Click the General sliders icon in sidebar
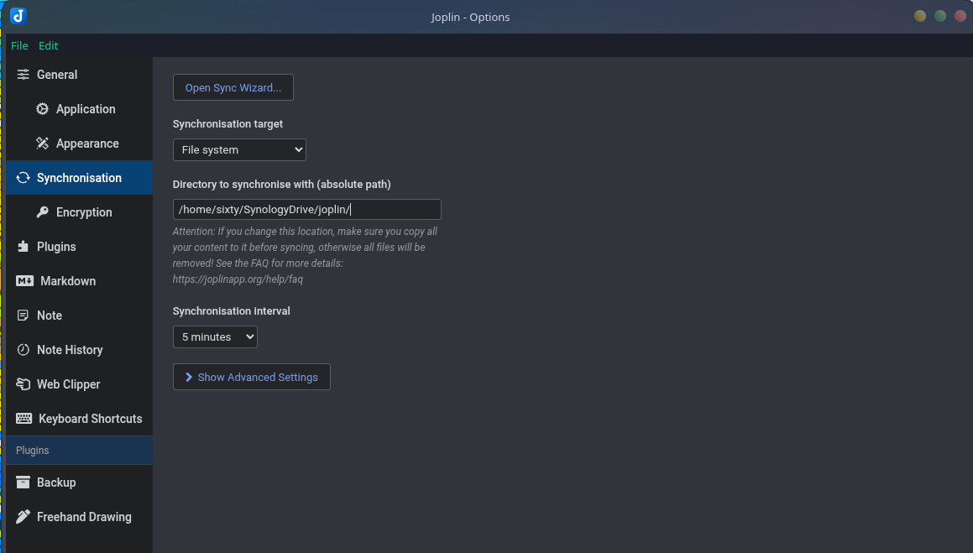The width and height of the screenshot is (973, 553). coord(23,75)
